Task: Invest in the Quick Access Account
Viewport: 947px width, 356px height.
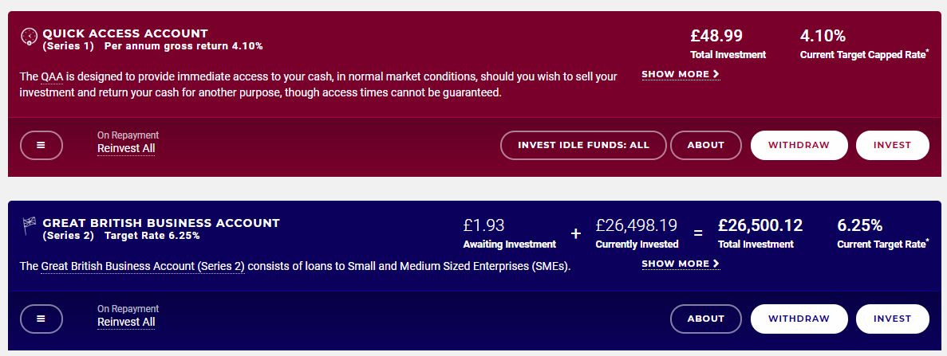Action: (892, 146)
